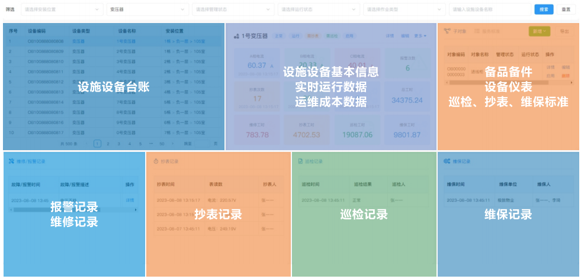Image resolution: width=581 pixels, height=279 pixels.
Task: Click the 需巡检 status tag
Action: click(332, 36)
